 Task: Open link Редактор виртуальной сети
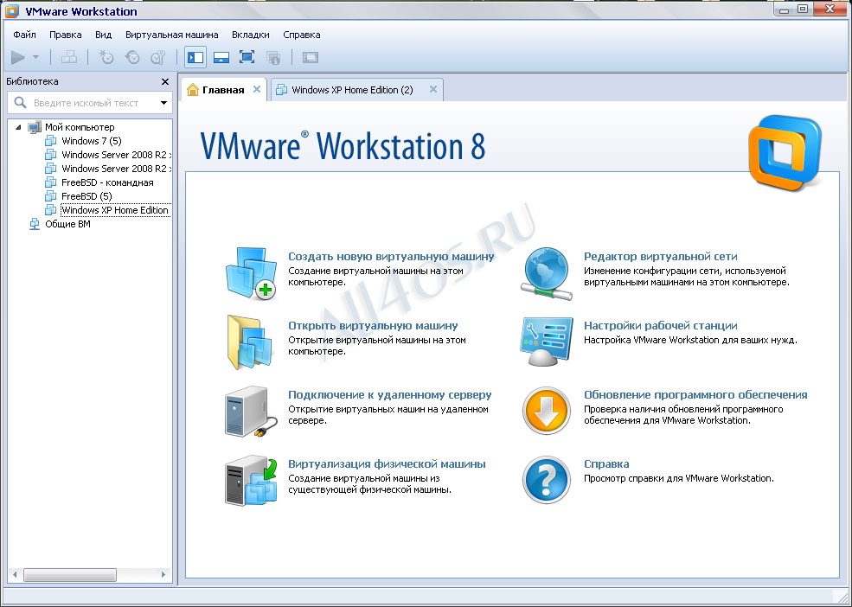point(660,257)
